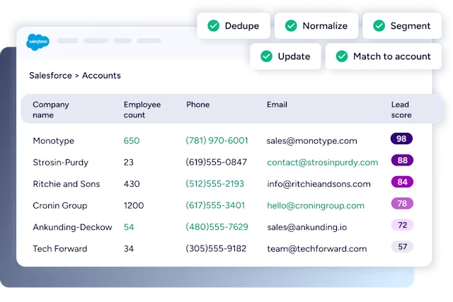The width and height of the screenshot is (453, 302).
Task: Select the Normalize chip
Action: 316,25
